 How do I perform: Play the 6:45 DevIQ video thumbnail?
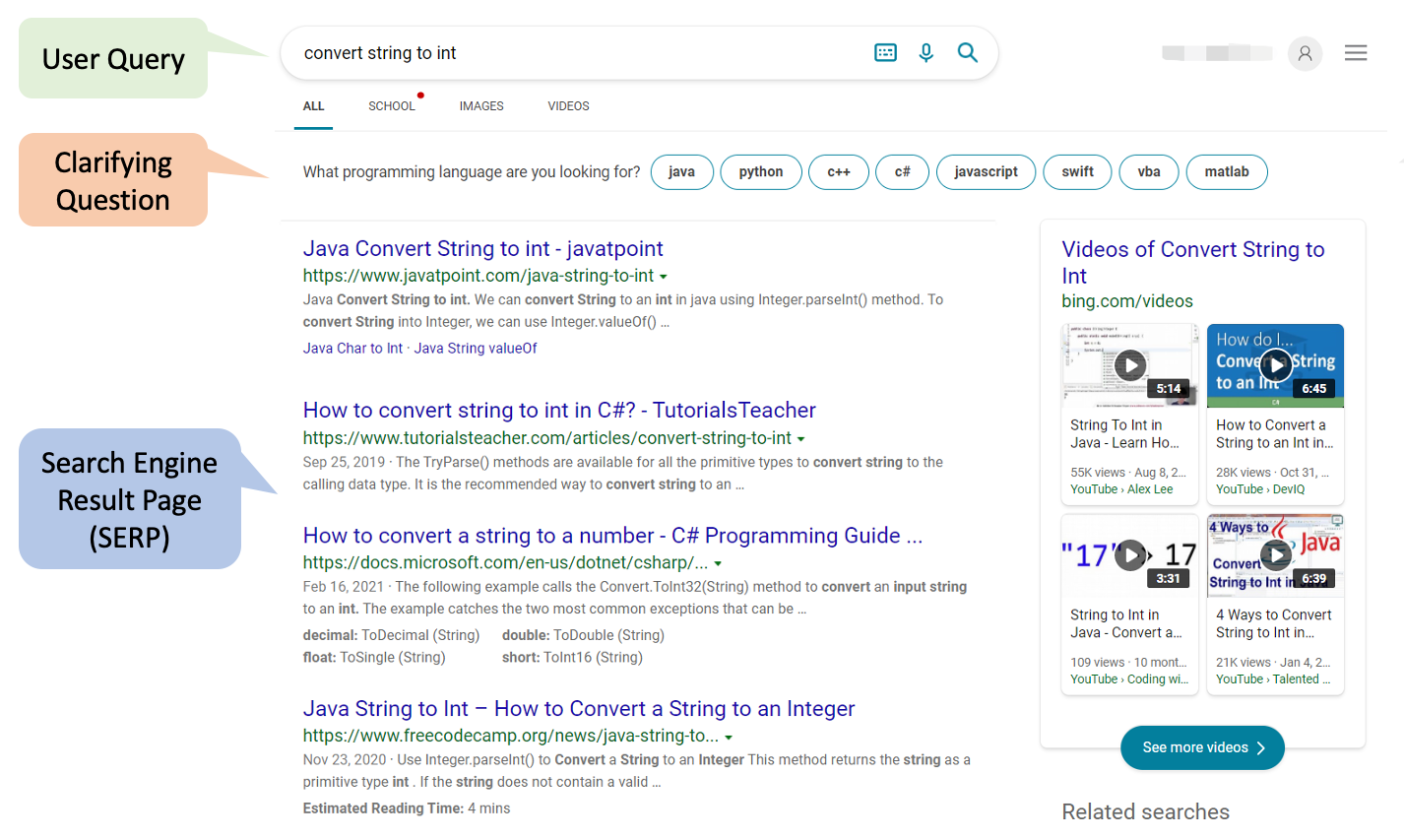1275,365
